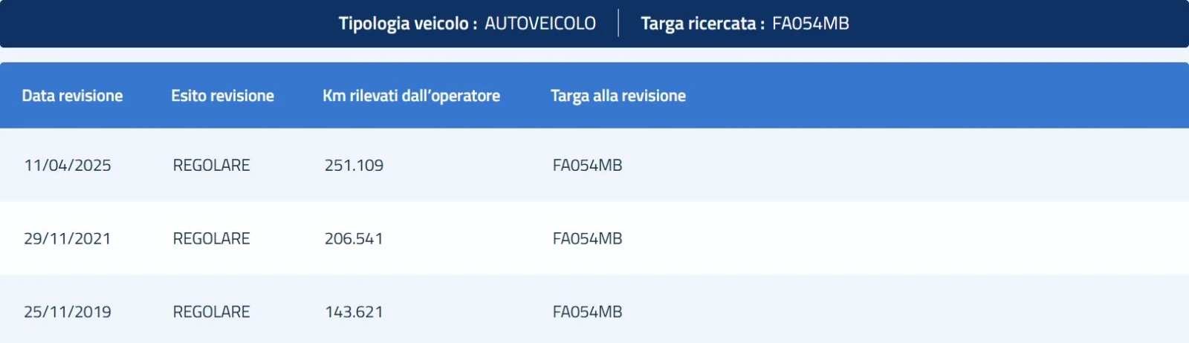Click REGOLARE outcome in the 29/11/2021 row
This screenshot has height=343, width=1189.
click(211, 239)
